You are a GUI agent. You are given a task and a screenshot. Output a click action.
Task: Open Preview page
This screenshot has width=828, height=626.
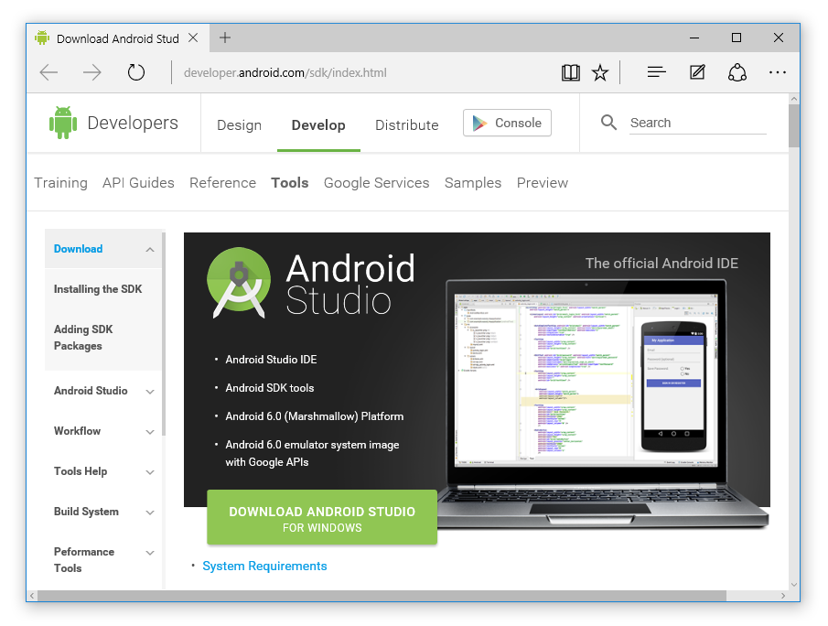543,183
